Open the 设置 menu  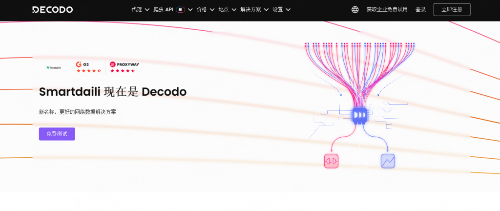278,10
